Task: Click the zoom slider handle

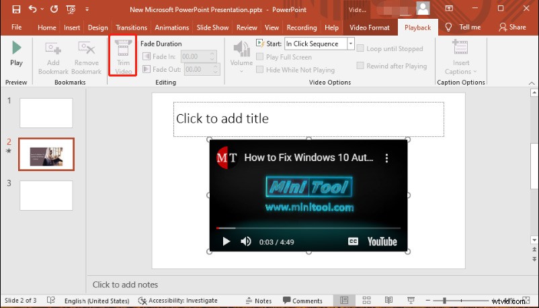Action: point(444,301)
